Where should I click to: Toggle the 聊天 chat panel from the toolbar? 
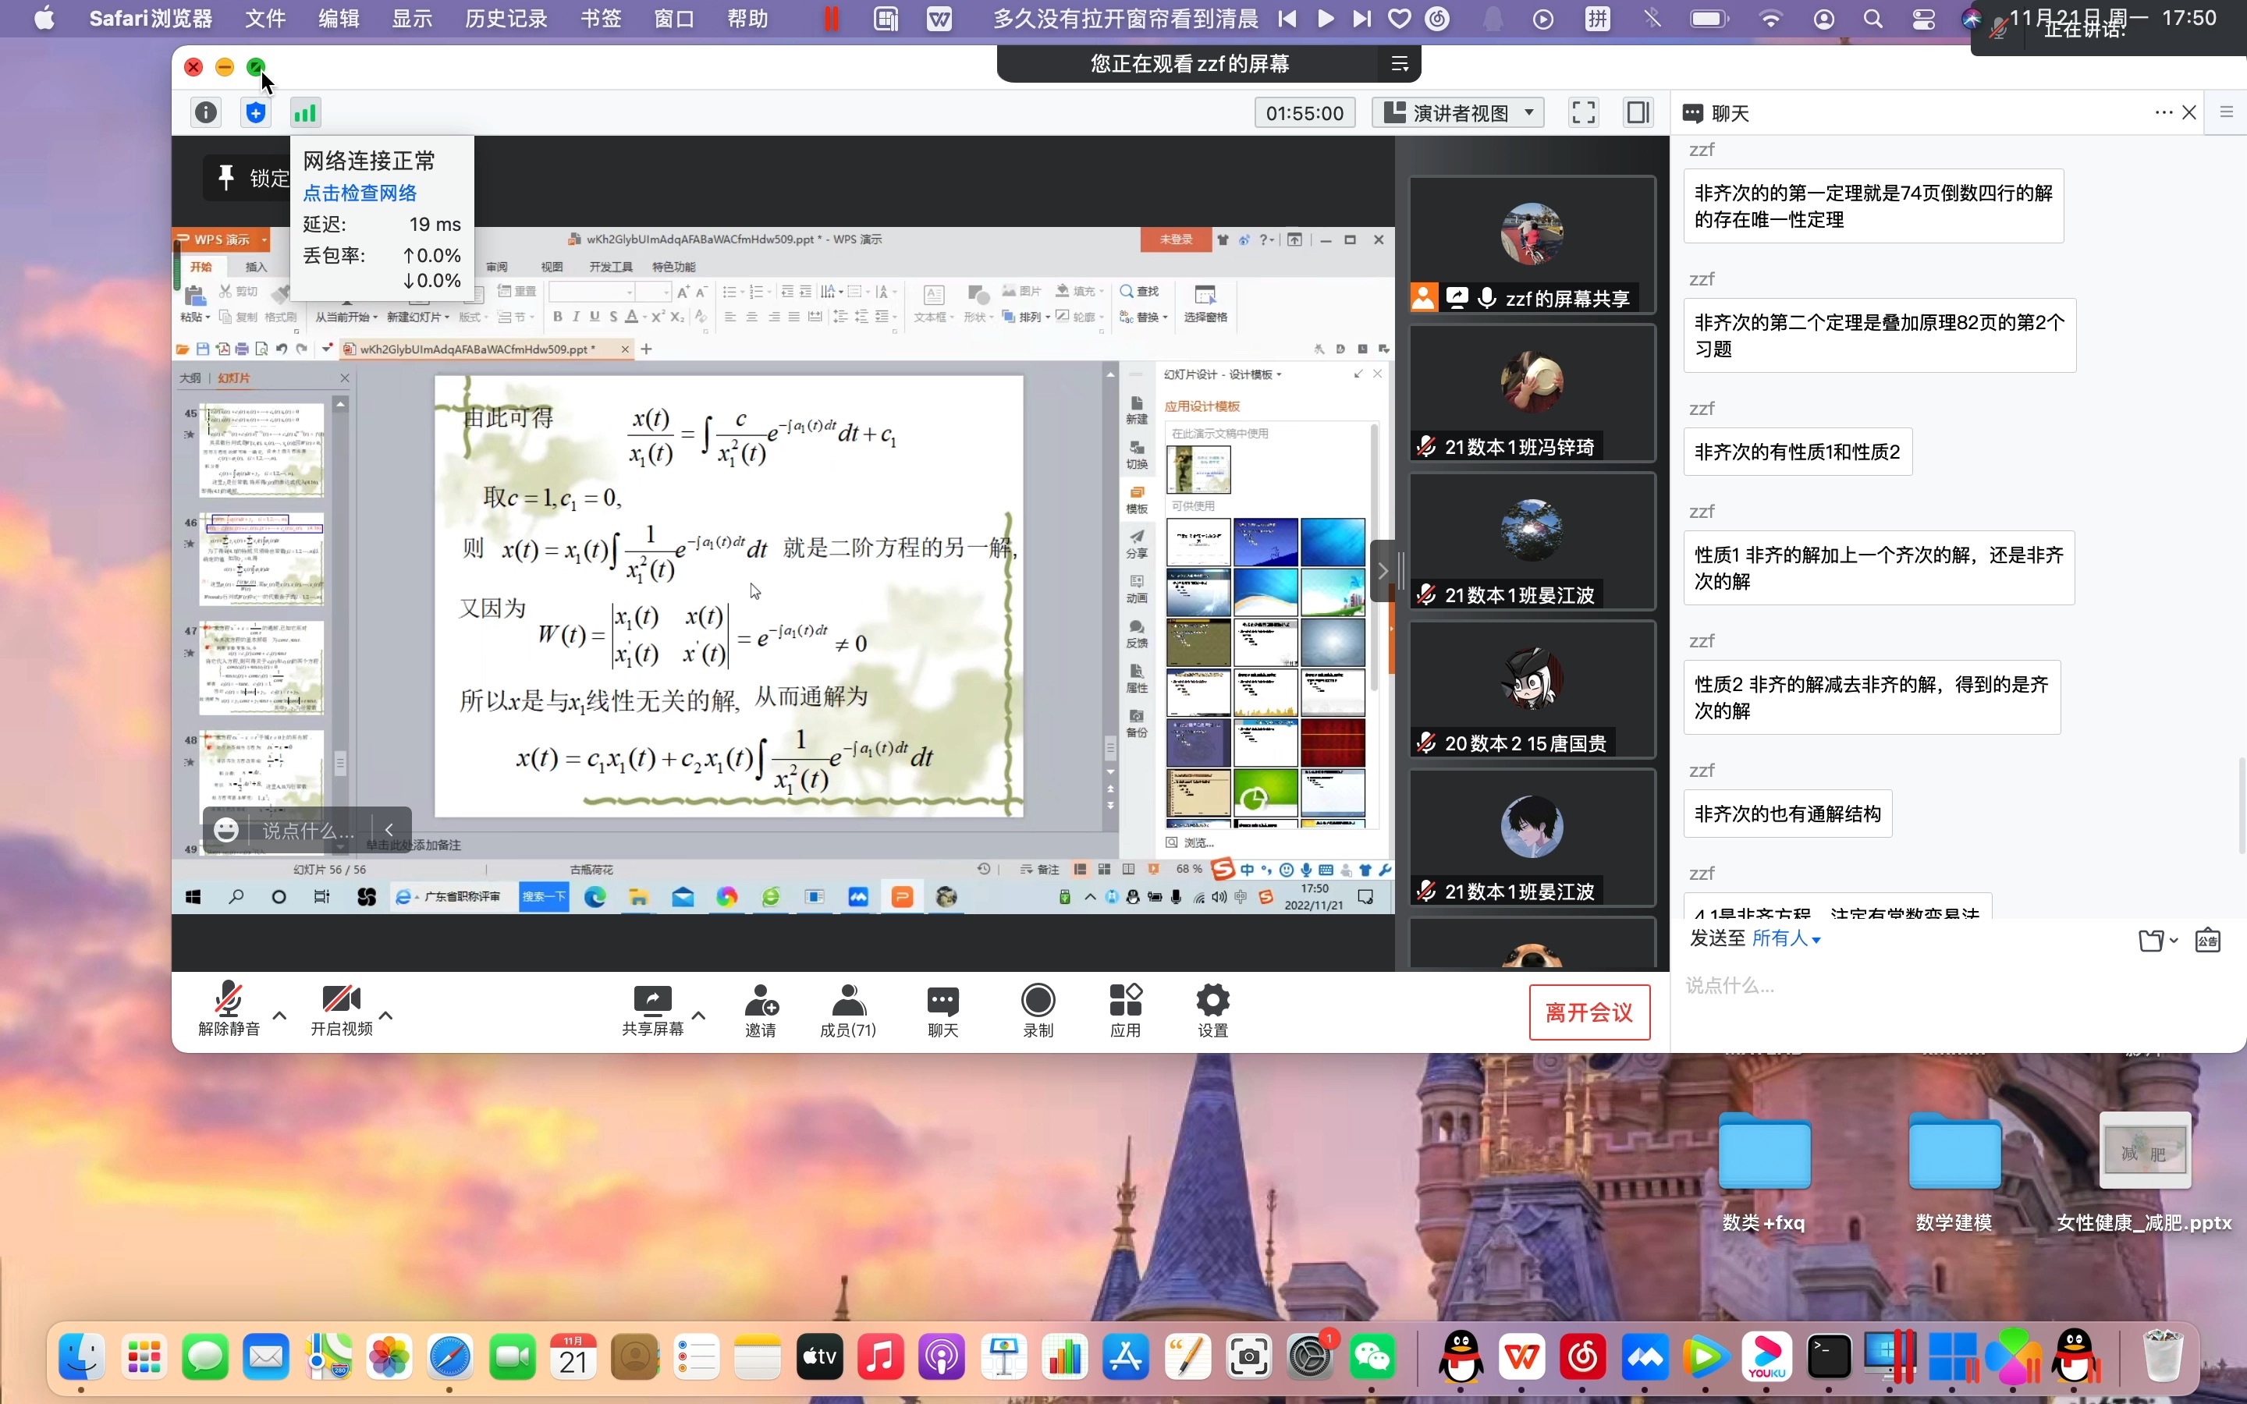942,1010
